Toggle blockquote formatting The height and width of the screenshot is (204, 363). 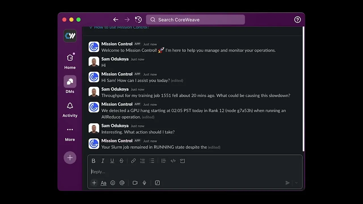pyautogui.click(x=164, y=161)
